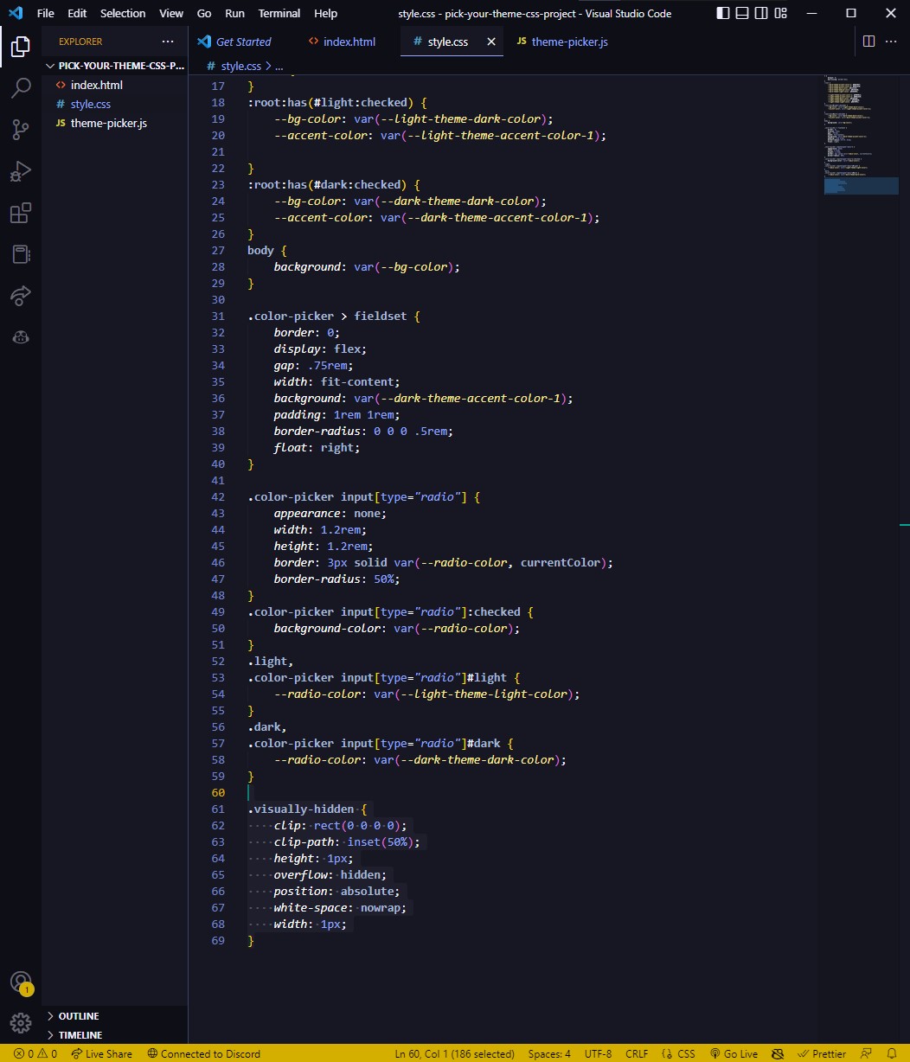Viewport: 910px width, 1062px height.
Task: Change indentation via Spaces: 4
Action: coord(549,1053)
